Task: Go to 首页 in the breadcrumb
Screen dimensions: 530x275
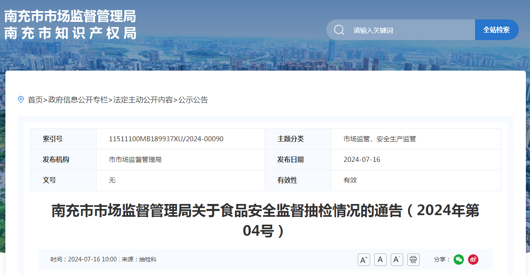Action: [x=35, y=100]
